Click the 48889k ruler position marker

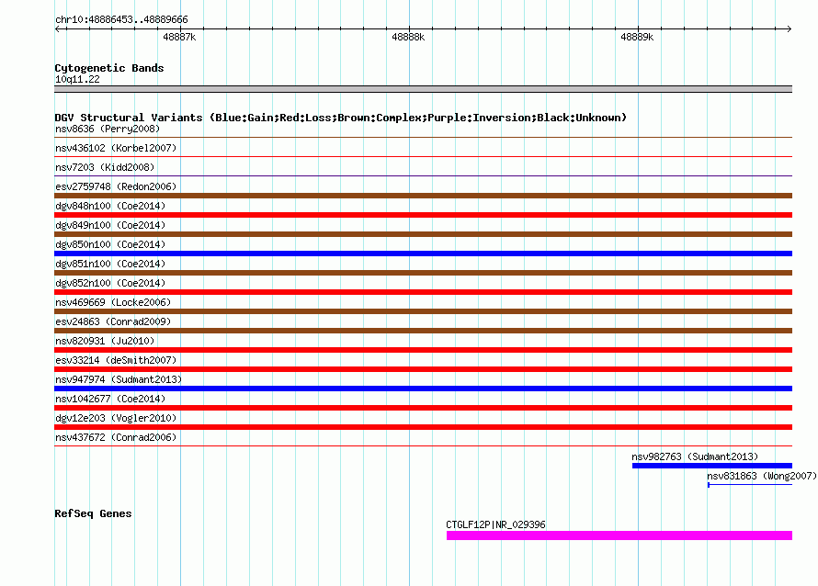point(637,37)
